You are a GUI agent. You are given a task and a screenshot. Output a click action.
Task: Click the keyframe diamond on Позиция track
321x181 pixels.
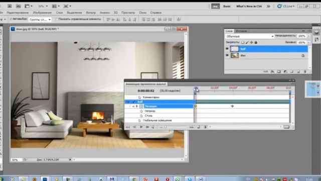pos(232,106)
